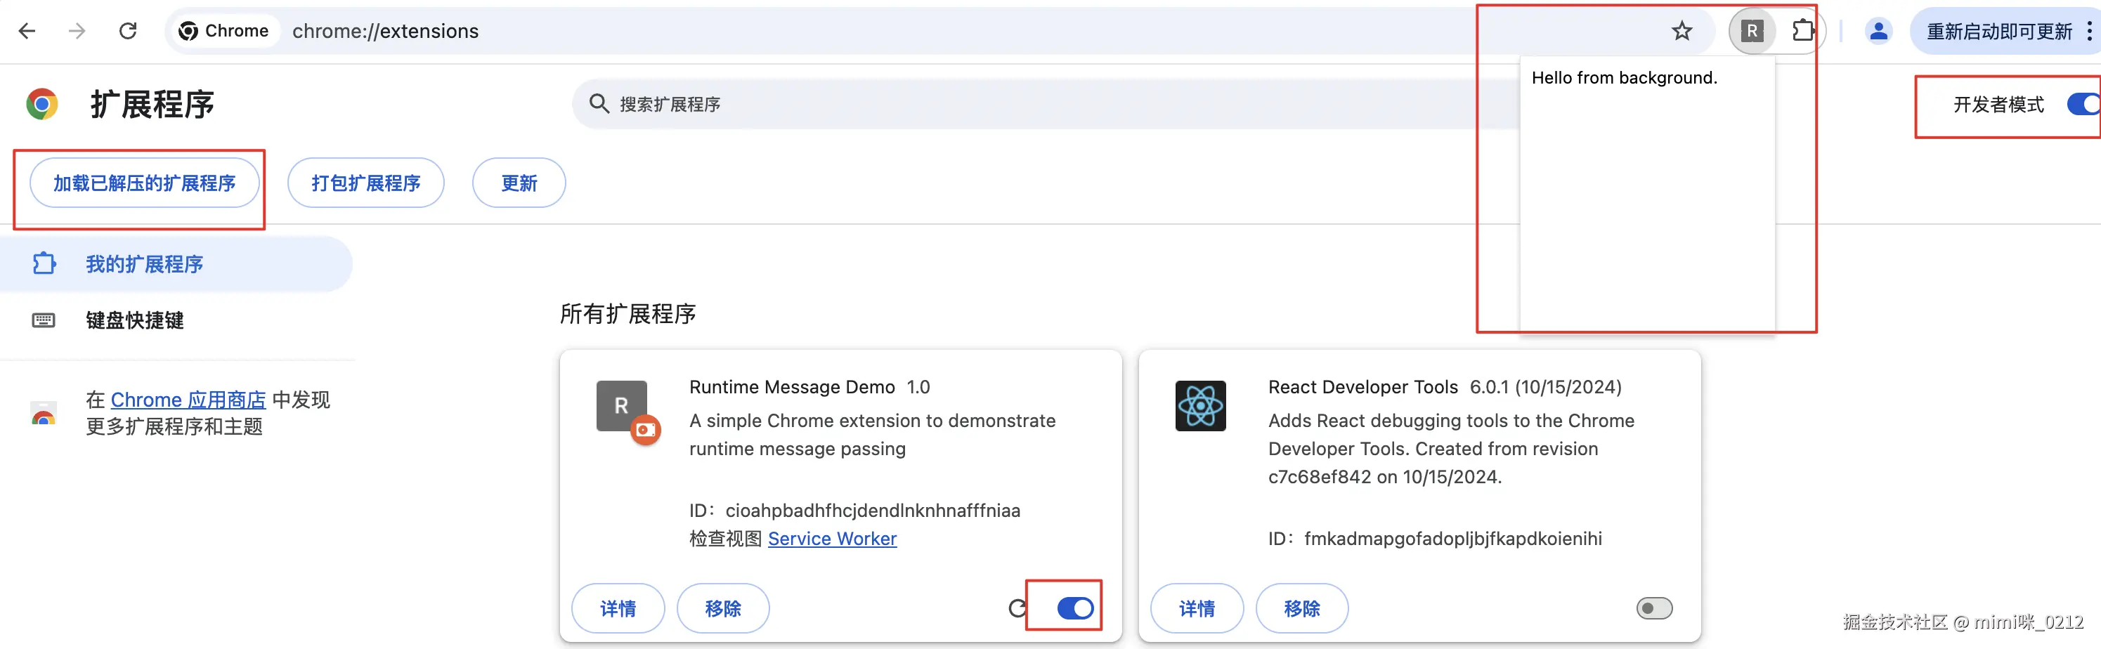The width and height of the screenshot is (2101, 649).
Task: Open the Service Worker inspect link
Action: click(832, 538)
